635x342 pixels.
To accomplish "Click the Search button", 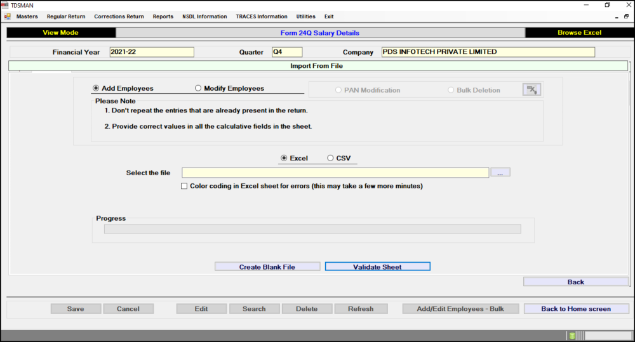I will (255, 309).
